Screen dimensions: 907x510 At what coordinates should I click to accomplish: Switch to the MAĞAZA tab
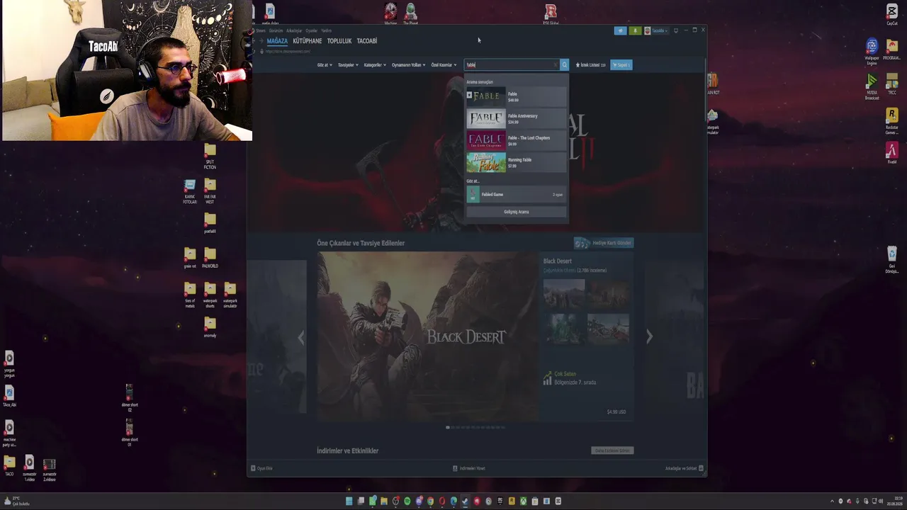click(277, 41)
